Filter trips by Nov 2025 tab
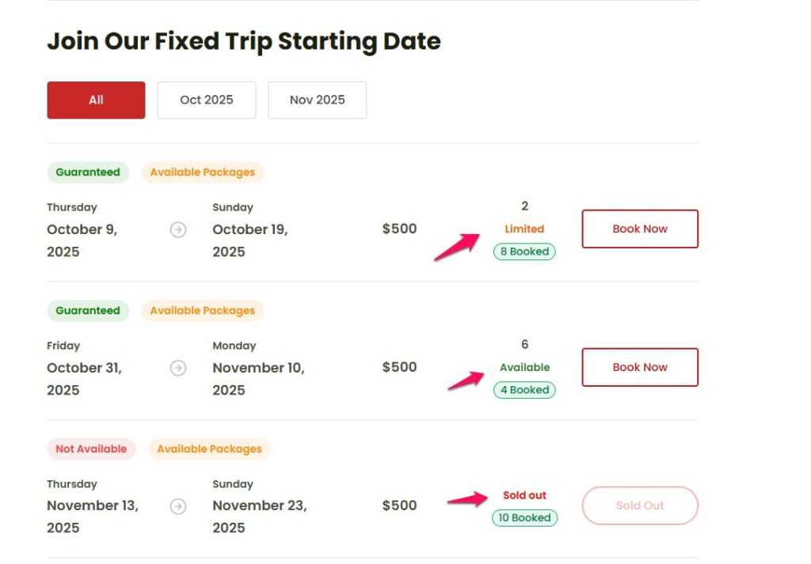 point(317,100)
